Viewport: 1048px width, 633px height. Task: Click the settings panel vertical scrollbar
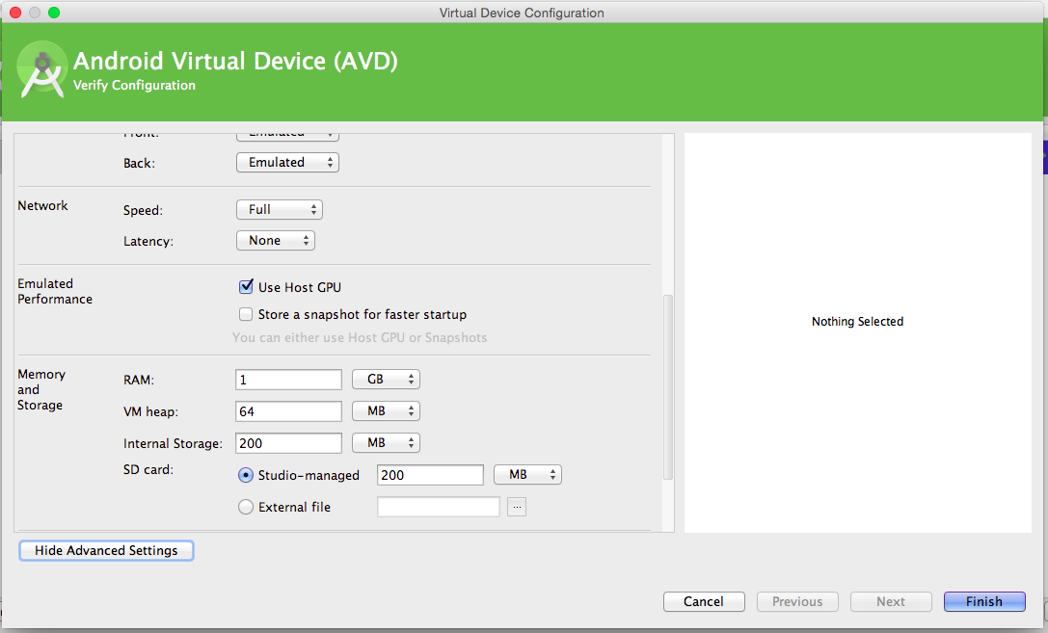668,386
